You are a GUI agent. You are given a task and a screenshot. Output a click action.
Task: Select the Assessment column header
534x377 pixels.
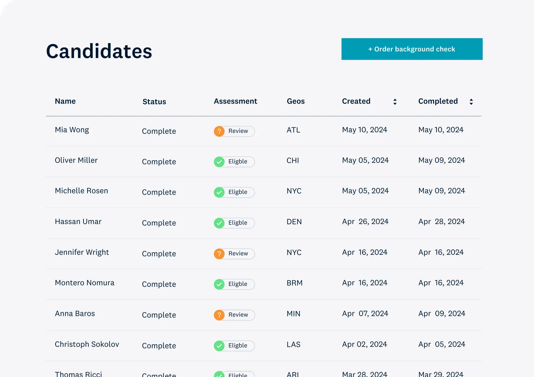[235, 101]
